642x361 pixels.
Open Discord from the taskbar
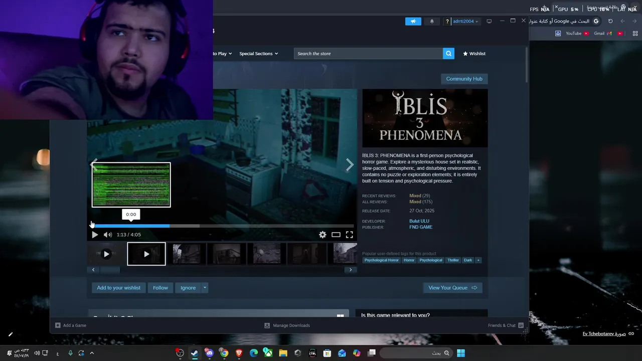click(209, 353)
